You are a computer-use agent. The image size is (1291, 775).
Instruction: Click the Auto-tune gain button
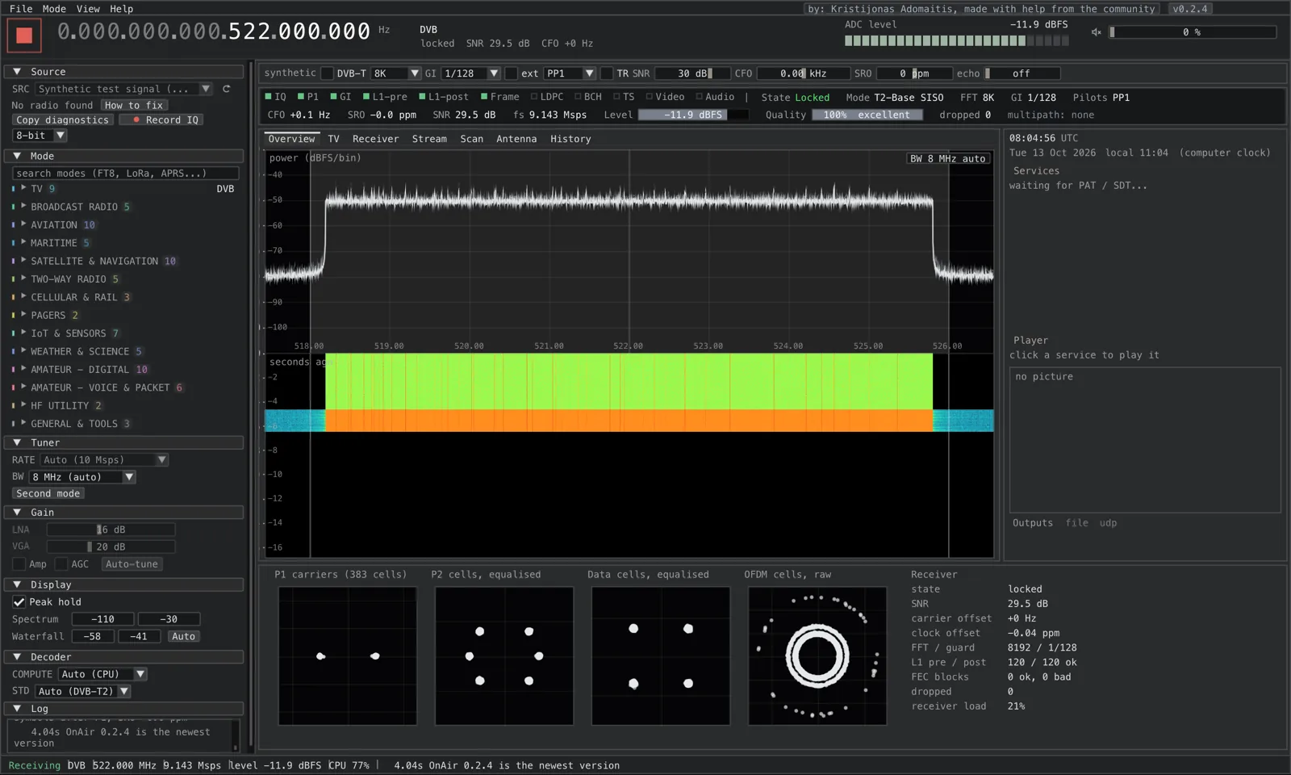pos(132,563)
